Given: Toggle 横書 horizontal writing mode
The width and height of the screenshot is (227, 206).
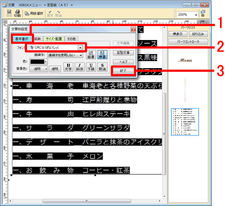Looking at the screenshot, I should [102, 55].
